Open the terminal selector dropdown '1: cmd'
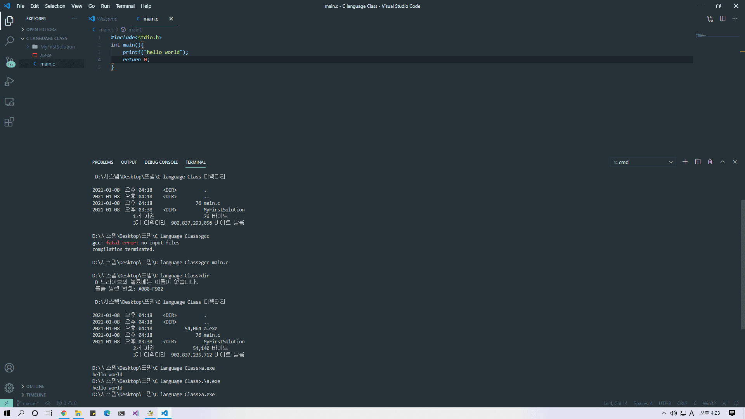 (643, 162)
